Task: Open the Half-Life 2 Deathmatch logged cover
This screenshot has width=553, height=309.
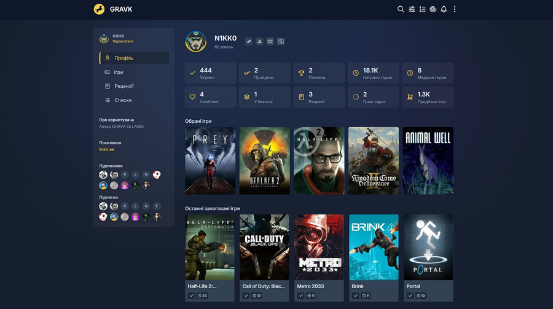Action: (210, 248)
